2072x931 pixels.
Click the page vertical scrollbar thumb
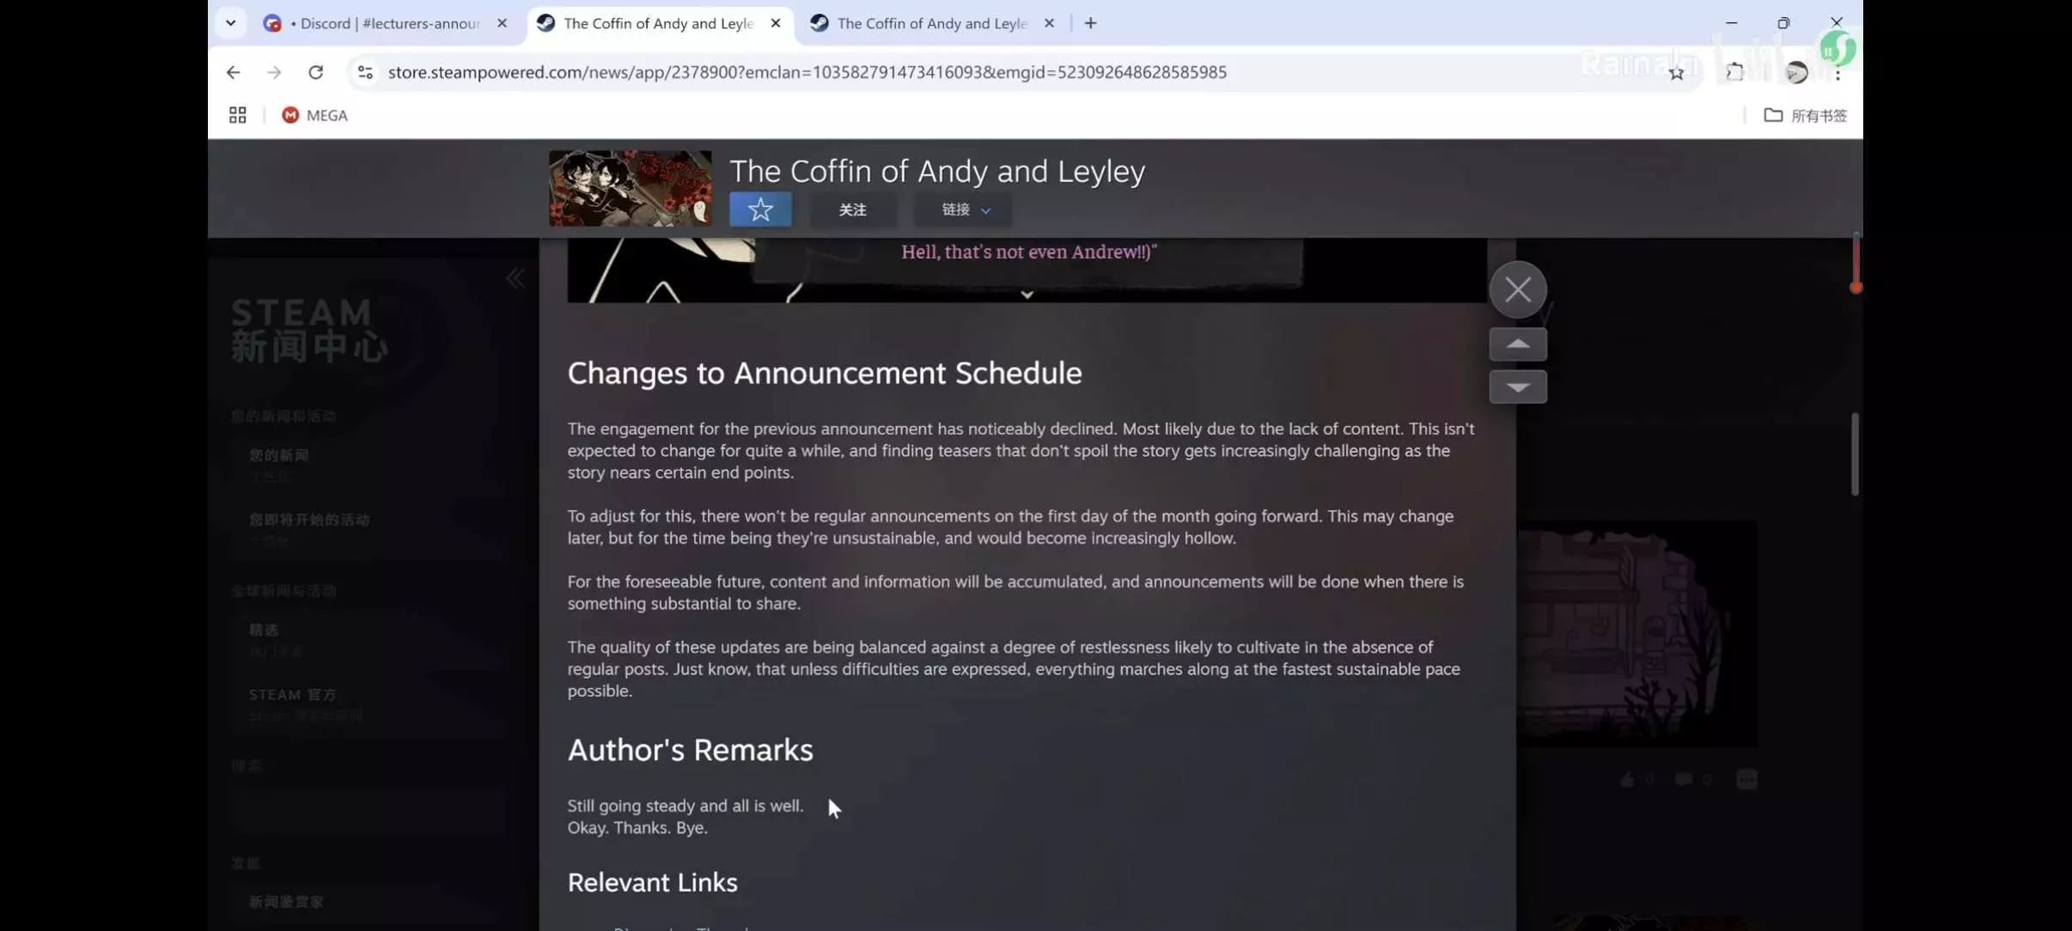[x=1854, y=454]
